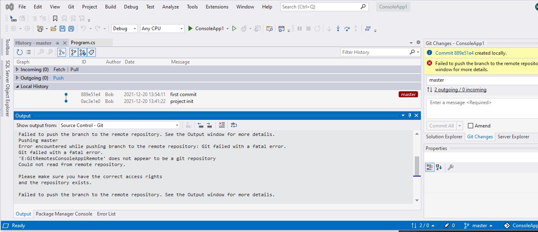538x232 pixels.
Task: Click in the commit message input box
Action: click(482, 108)
